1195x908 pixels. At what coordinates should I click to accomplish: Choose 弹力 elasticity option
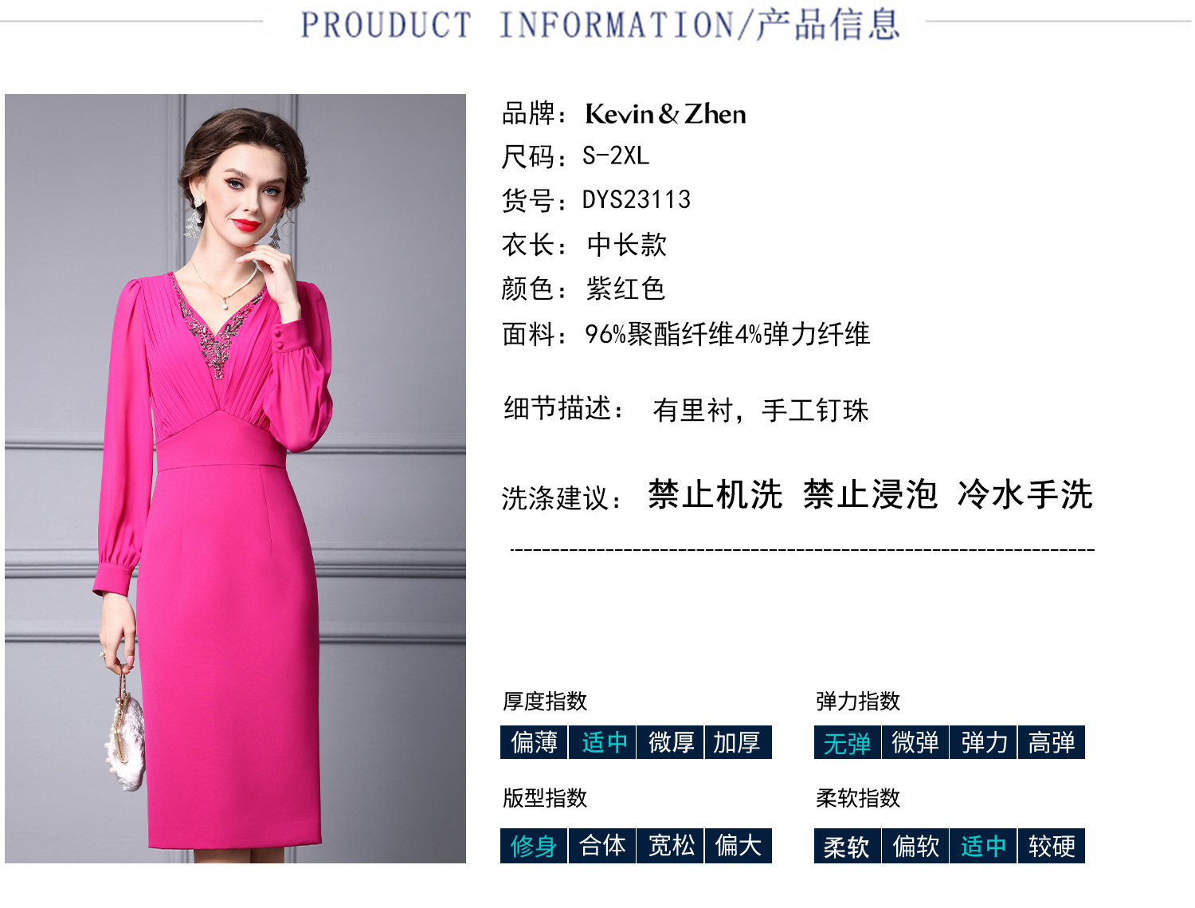(984, 742)
